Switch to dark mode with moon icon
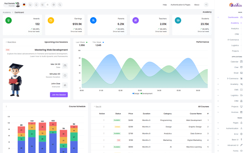Image resolution: width=245 pixels, height=153 pixels. 42,5
